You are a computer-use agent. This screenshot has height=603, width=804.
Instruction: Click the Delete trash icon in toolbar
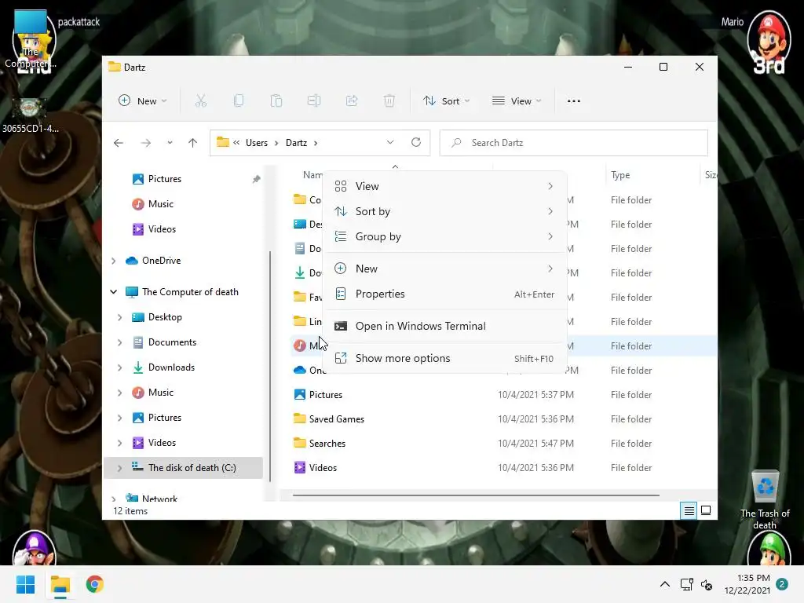(389, 101)
